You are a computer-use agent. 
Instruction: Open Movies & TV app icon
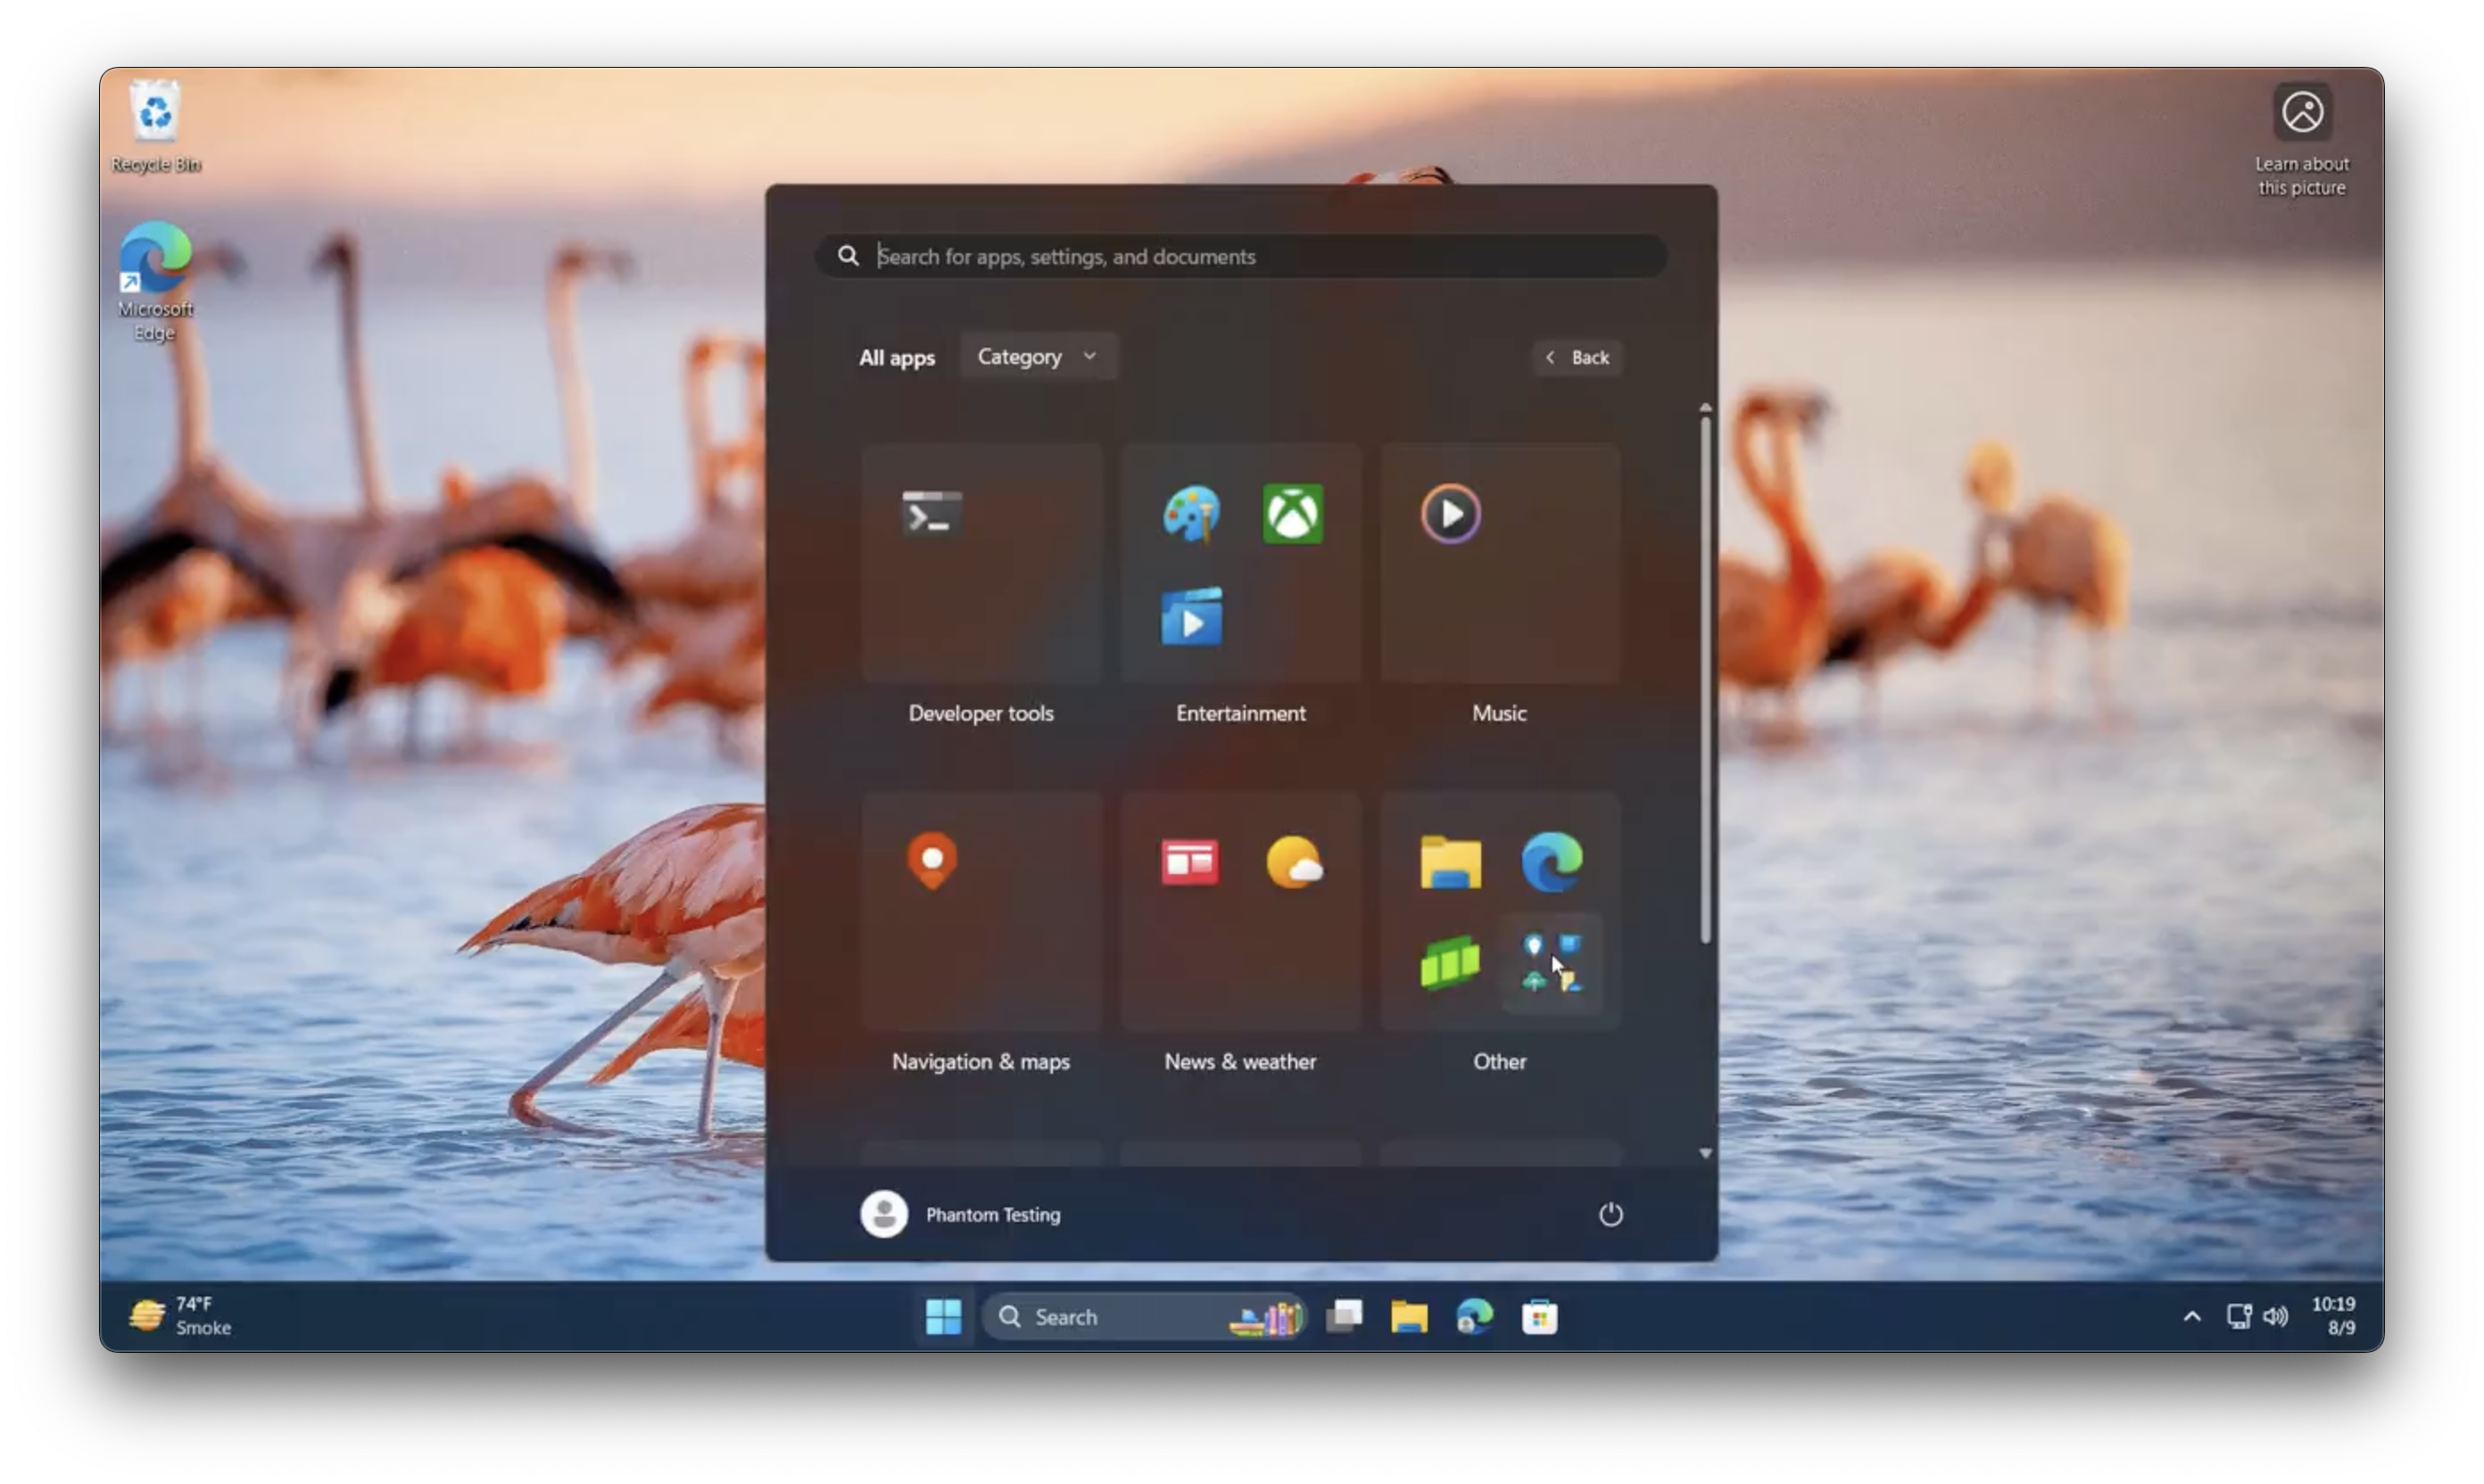pyautogui.click(x=1190, y=617)
